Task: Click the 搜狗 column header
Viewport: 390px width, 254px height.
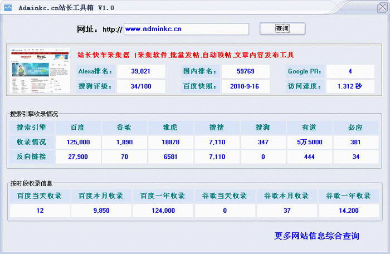Action: click(x=263, y=128)
